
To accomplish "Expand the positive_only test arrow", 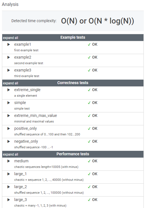I will tap(9, 128).
